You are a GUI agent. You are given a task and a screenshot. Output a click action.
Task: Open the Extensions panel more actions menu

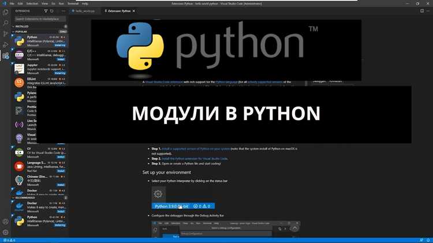pos(62,11)
